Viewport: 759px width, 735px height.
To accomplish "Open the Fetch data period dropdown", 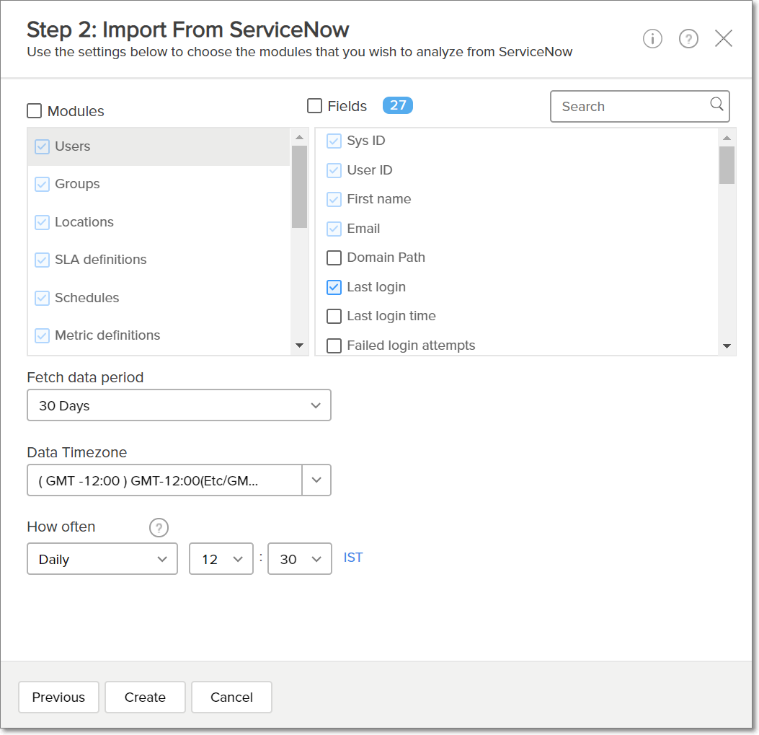I will coord(179,405).
